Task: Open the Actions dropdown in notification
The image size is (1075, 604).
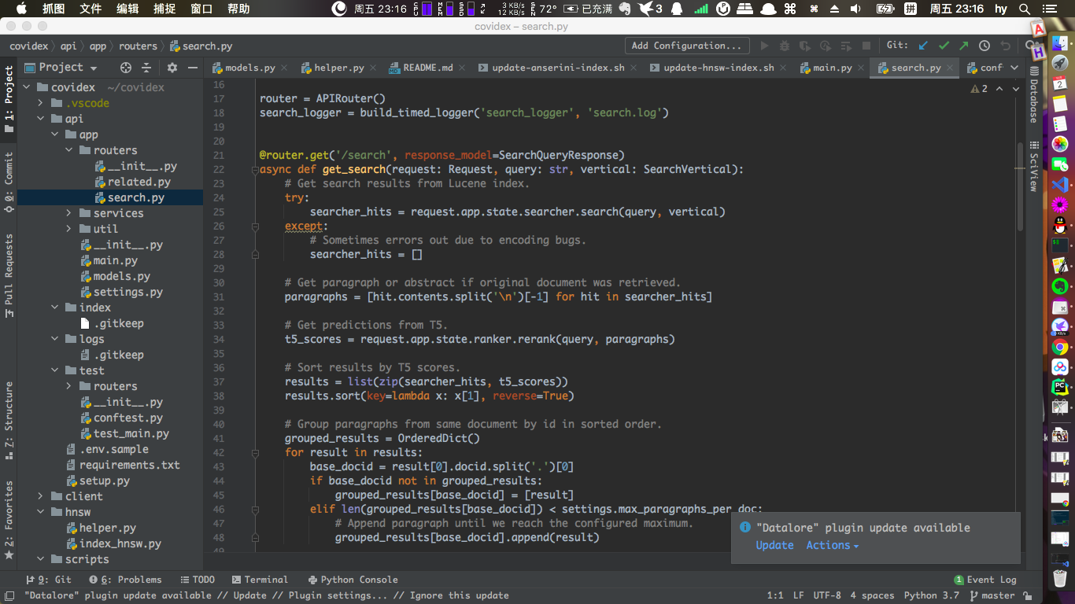Action: [832, 545]
